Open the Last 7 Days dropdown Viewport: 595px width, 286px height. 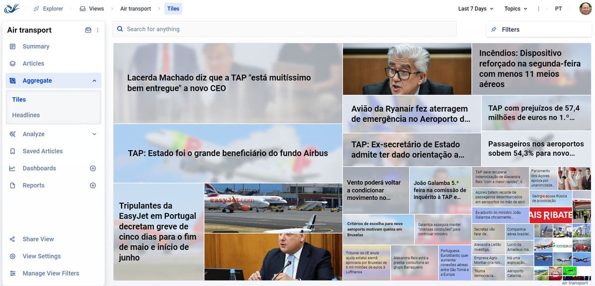[475, 9]
